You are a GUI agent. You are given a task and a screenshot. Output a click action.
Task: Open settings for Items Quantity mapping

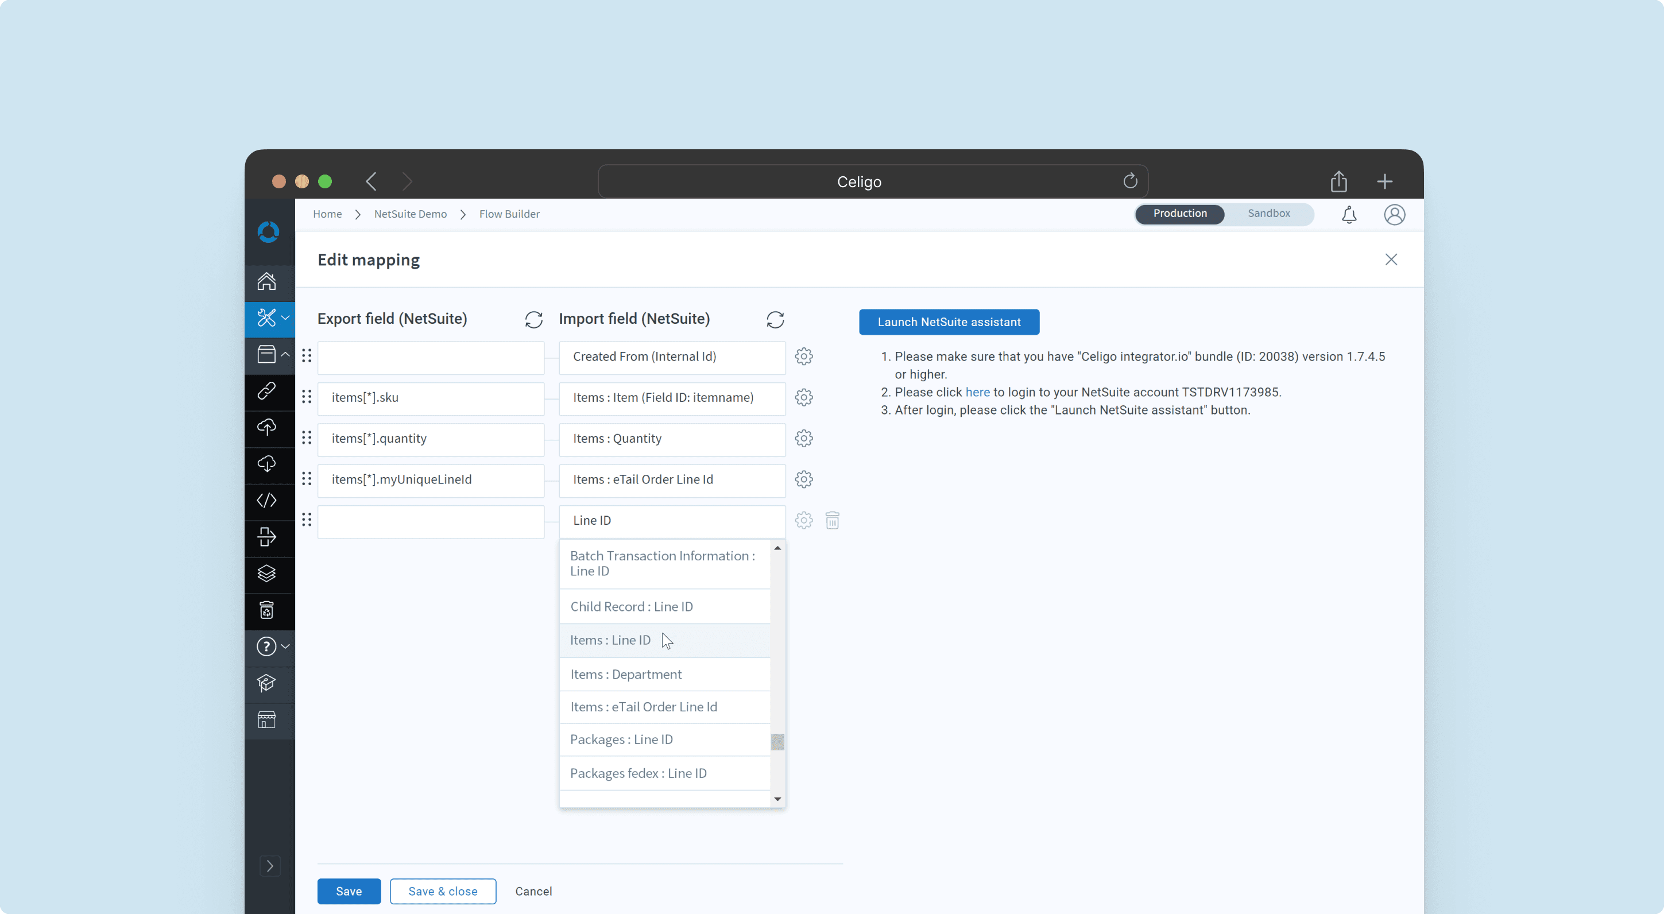(804, 439)
